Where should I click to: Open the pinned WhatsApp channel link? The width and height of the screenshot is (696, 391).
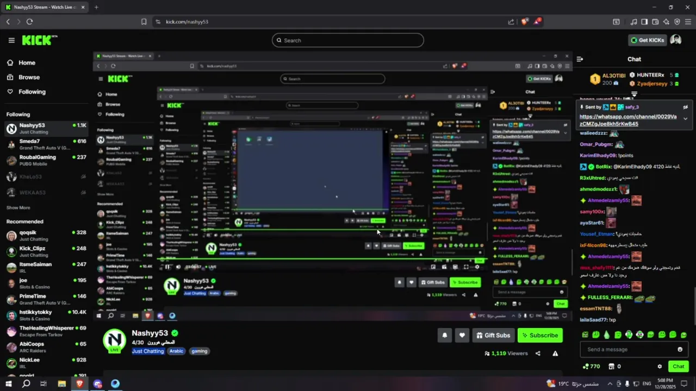click(x=628, y=121)
